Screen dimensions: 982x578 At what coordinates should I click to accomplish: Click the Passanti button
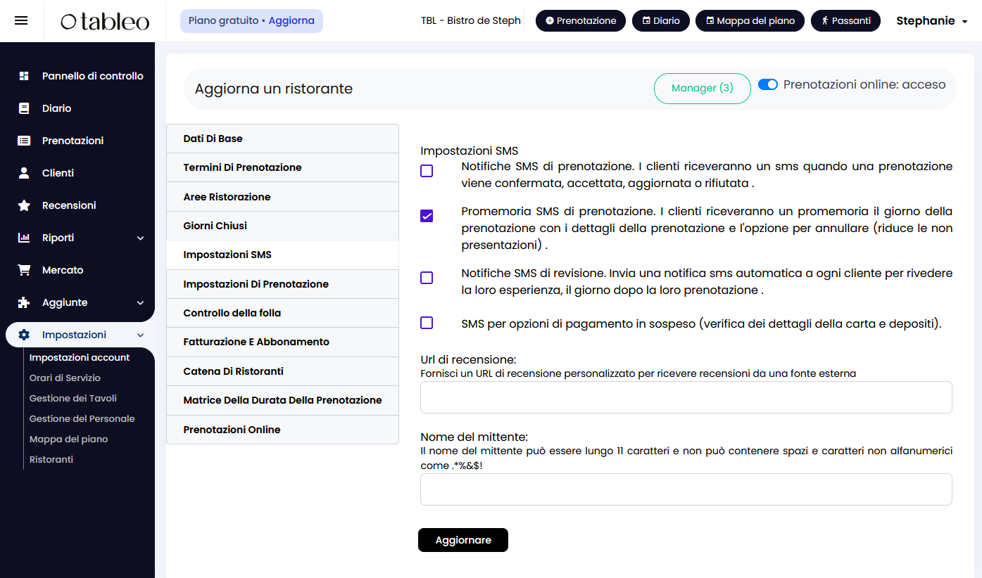tap(845, 21)
